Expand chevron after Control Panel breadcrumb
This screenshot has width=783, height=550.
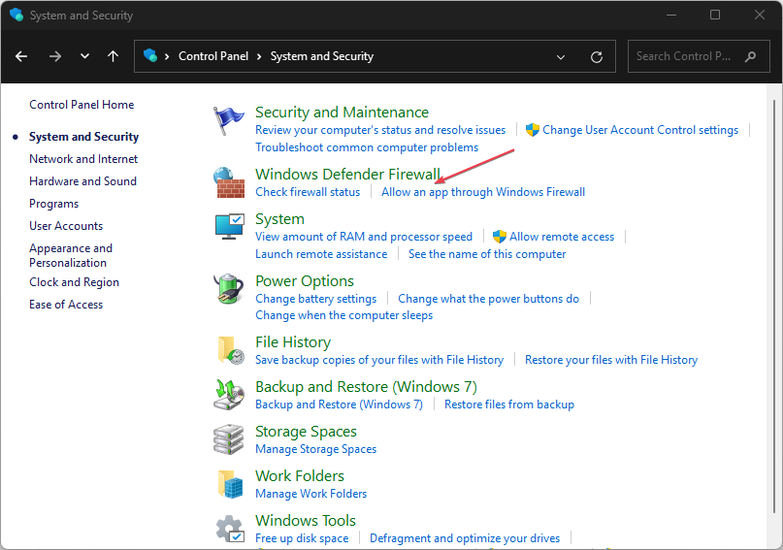pyautogui.click(x=259, y=56)
